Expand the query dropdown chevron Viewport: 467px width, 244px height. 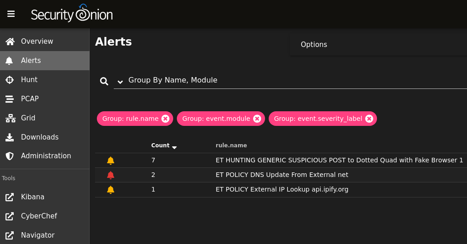pos(120,82)
